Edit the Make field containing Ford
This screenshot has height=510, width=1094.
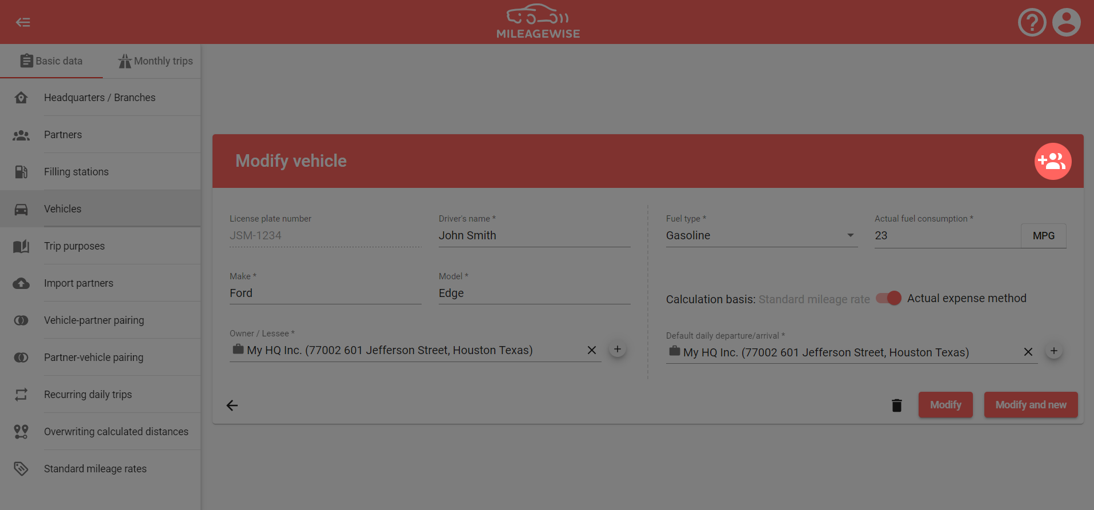[326, 293]
